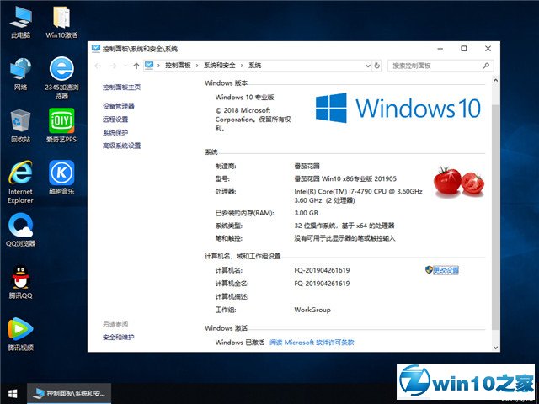Select WorkGroup value text

coord(312,310)
